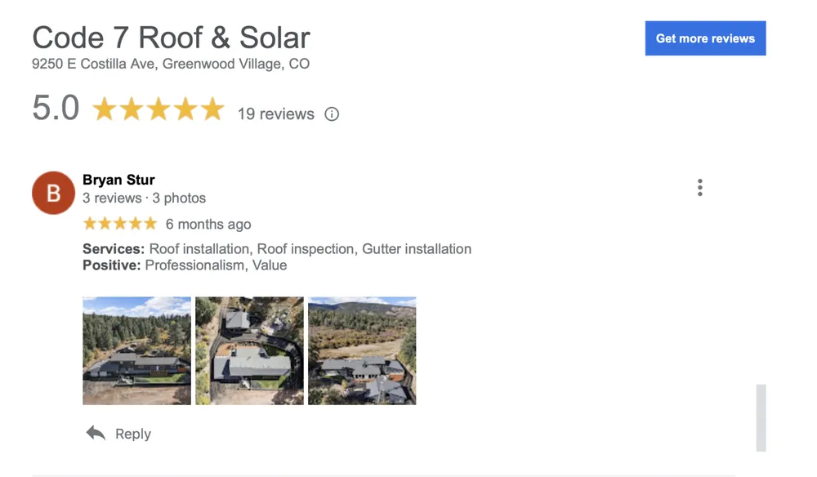This screenshot has height=477, width=817.
Task: Open the first aerial roof photo thumbnail
Action: point(136,350)
